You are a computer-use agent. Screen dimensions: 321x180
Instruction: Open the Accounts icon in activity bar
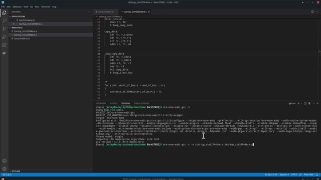click(x=5, y=161)
